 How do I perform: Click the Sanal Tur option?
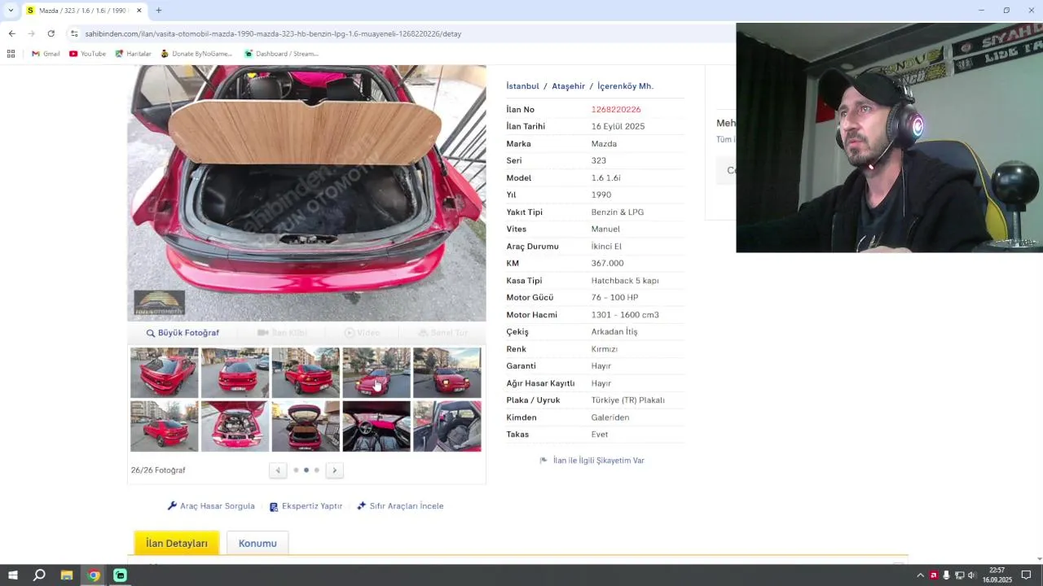point(442,333)
